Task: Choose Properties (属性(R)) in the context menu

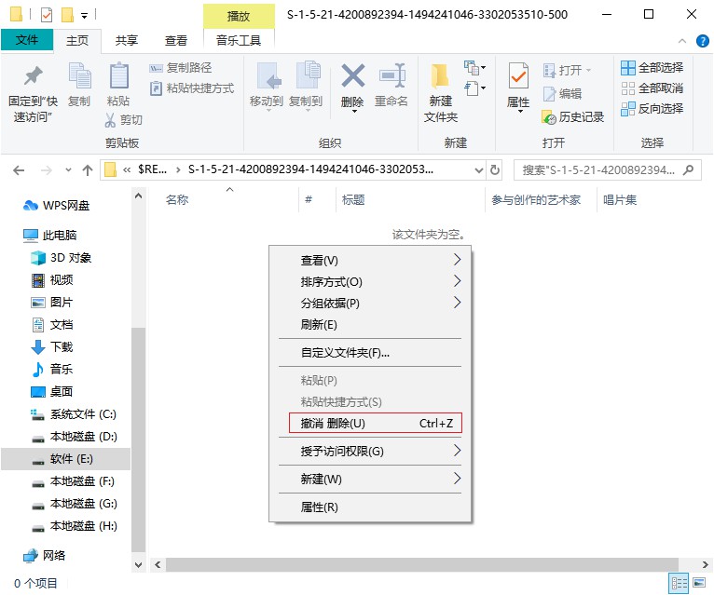Action: tap(370, 507)
